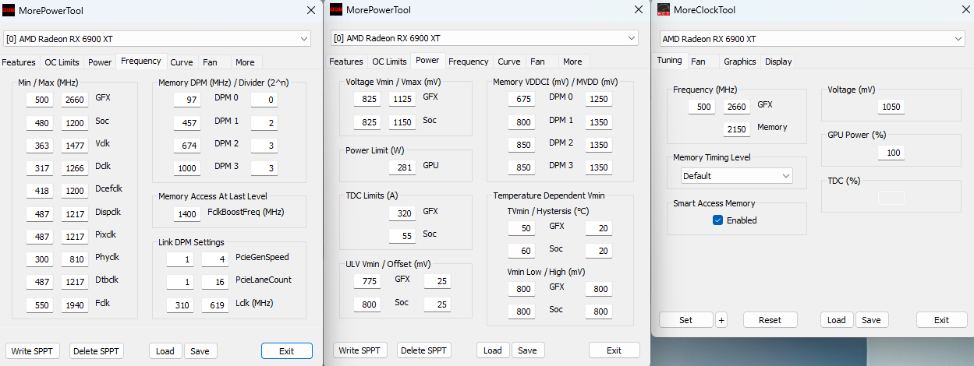
Task: Click Write SPPT in middle MorePowerTool
Action: [x=359, y=350]
